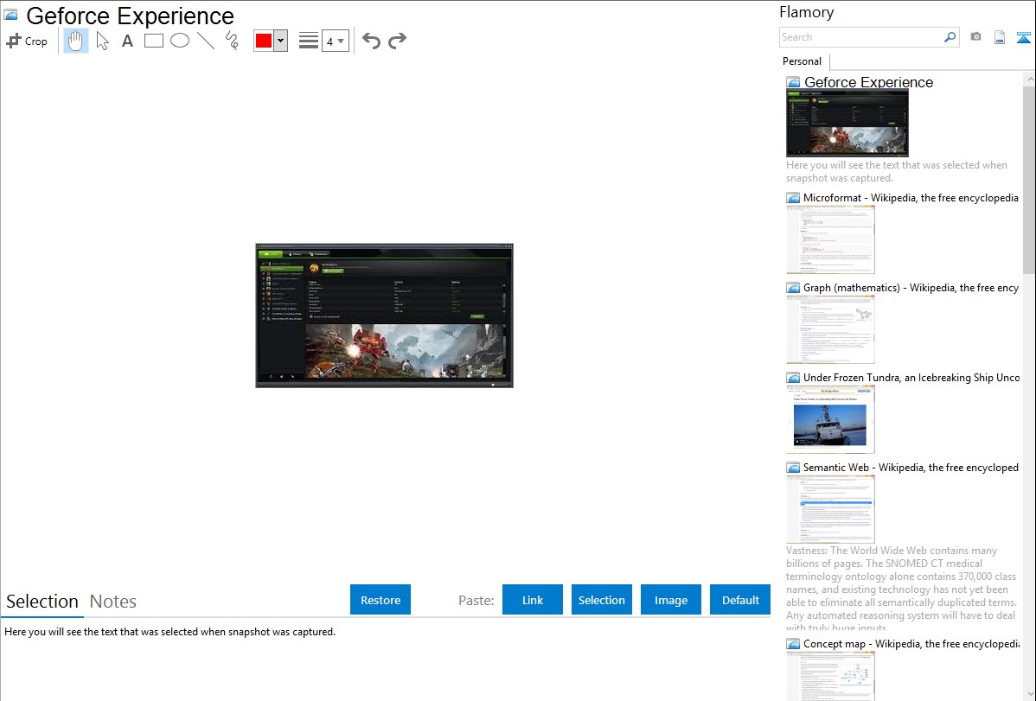Click the Paste Default button
Viewport: 1036px width, 701px height.
pos(740,600)
